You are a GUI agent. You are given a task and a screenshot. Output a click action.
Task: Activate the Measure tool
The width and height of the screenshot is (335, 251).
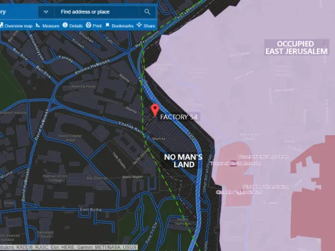[48, 25]
